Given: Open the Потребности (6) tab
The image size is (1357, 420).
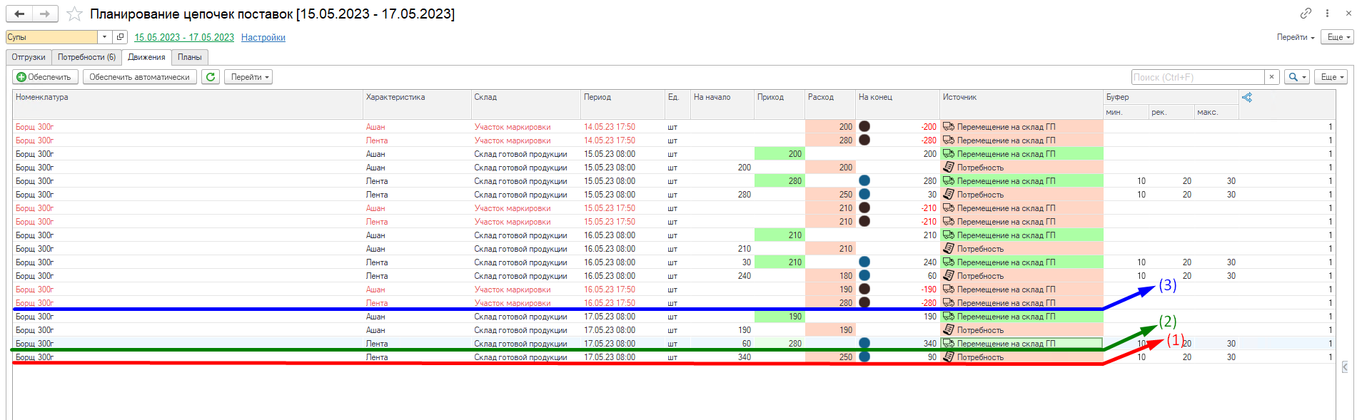Looking at the screenshot, I should [86, 57].
